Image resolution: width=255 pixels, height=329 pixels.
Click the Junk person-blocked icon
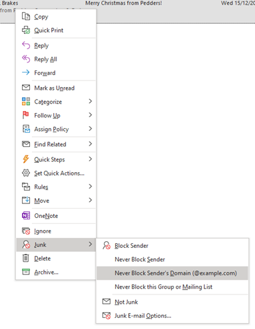pyautogui.click(x=26, y=245)
